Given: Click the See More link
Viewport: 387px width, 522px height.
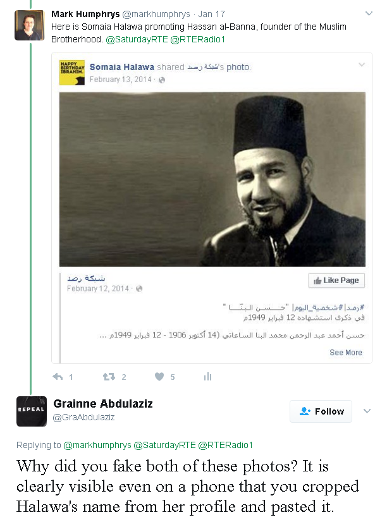Looking at the screenshot, I should pyautogui.click(x=346, y=353).
